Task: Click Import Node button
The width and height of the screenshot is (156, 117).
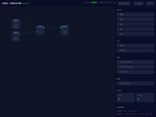Action: [135, 83]
